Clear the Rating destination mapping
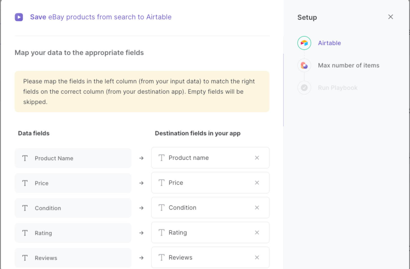 [257, 232]
